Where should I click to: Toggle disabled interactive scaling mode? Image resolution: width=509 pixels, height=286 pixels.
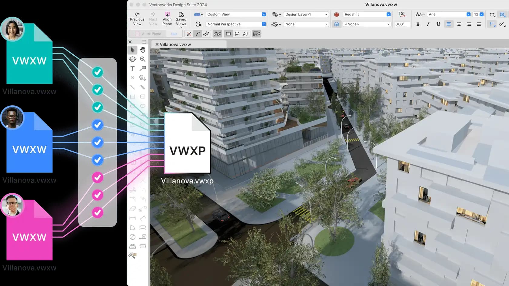[189, 34]
